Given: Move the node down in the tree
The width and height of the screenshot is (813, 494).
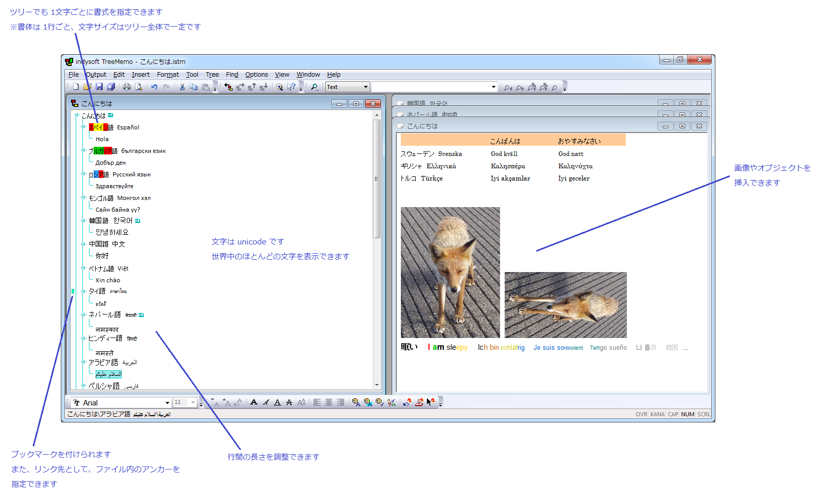Looking at the screenshot, I should (264, 87).
